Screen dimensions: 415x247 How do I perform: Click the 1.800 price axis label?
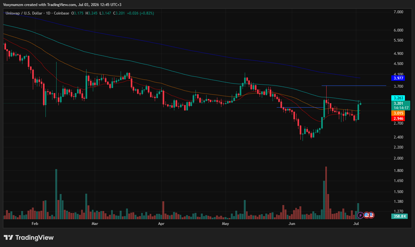tap(399, 171)
